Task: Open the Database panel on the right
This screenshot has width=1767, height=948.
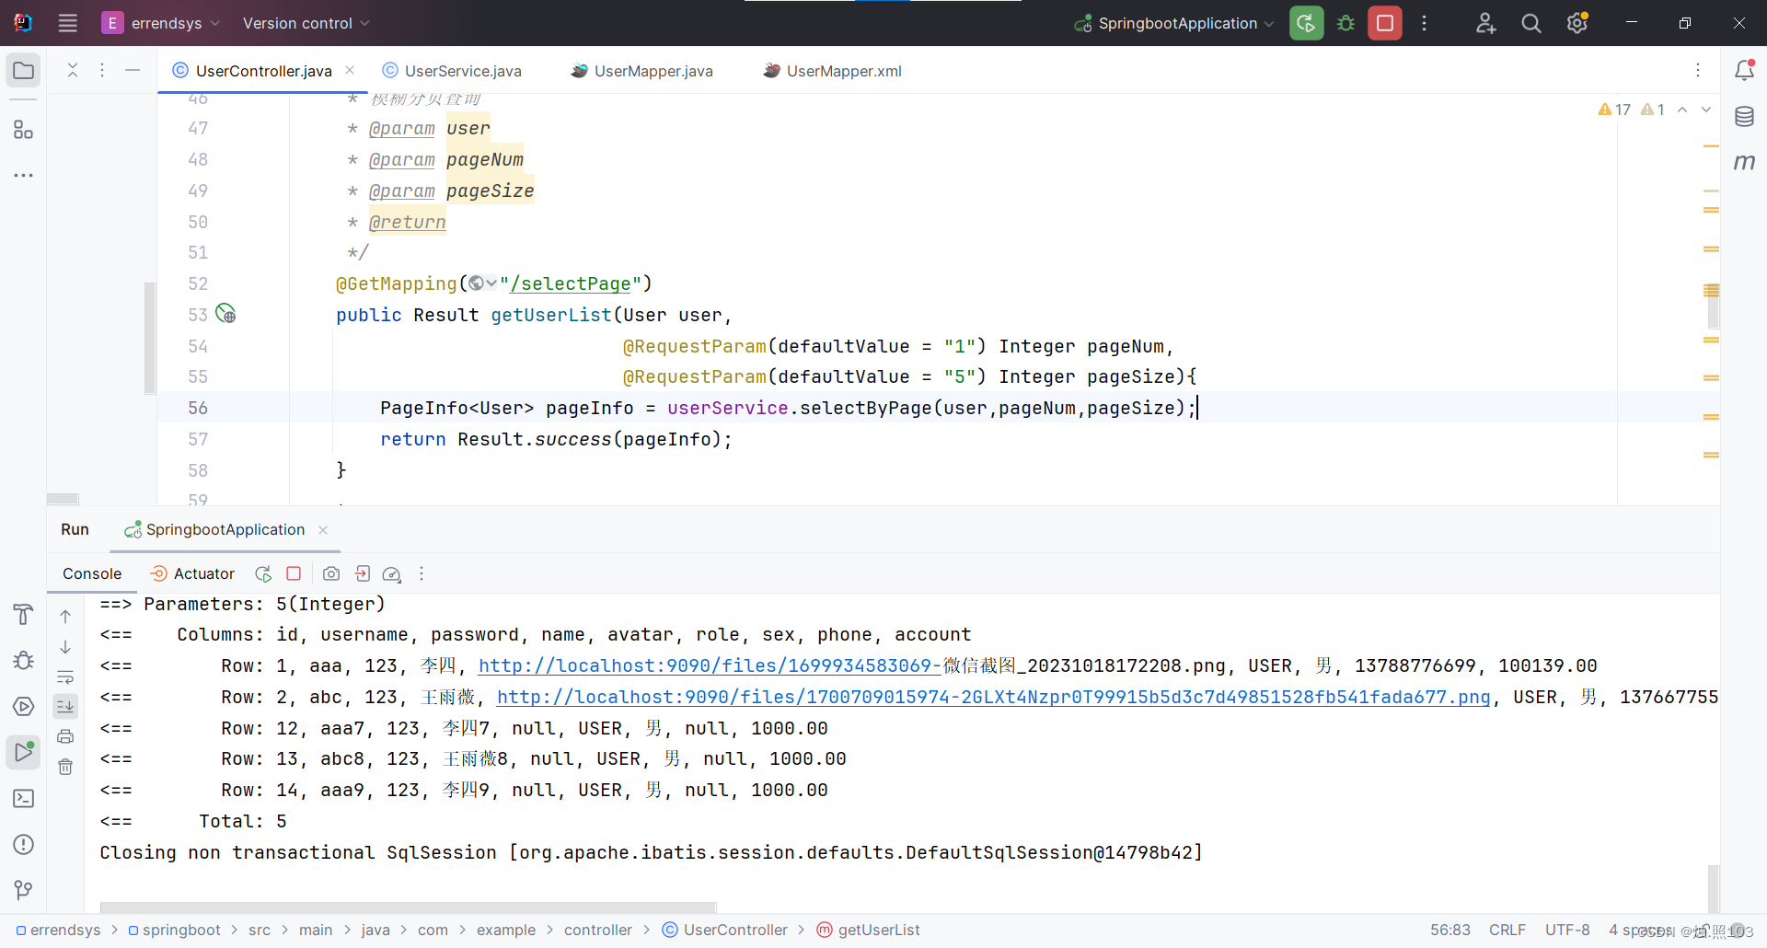Action: (1746, 116)
